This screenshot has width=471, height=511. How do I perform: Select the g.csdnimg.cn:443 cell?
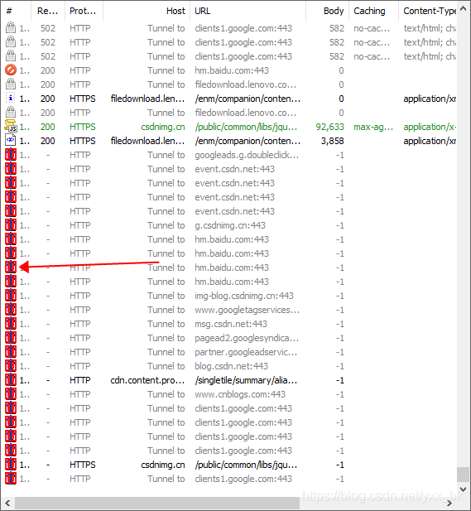click(230, 225)
